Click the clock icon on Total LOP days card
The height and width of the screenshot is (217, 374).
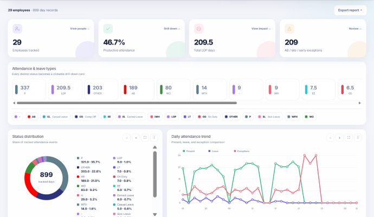199,29
